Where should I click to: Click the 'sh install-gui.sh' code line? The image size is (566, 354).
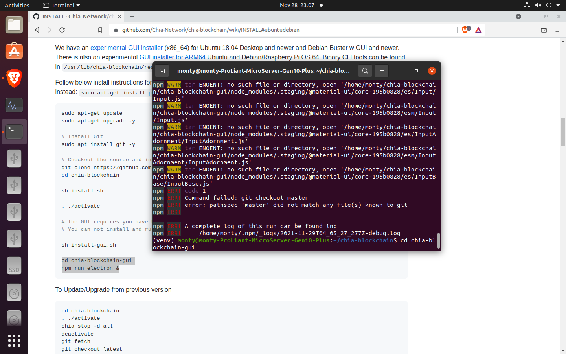point(89,245)
